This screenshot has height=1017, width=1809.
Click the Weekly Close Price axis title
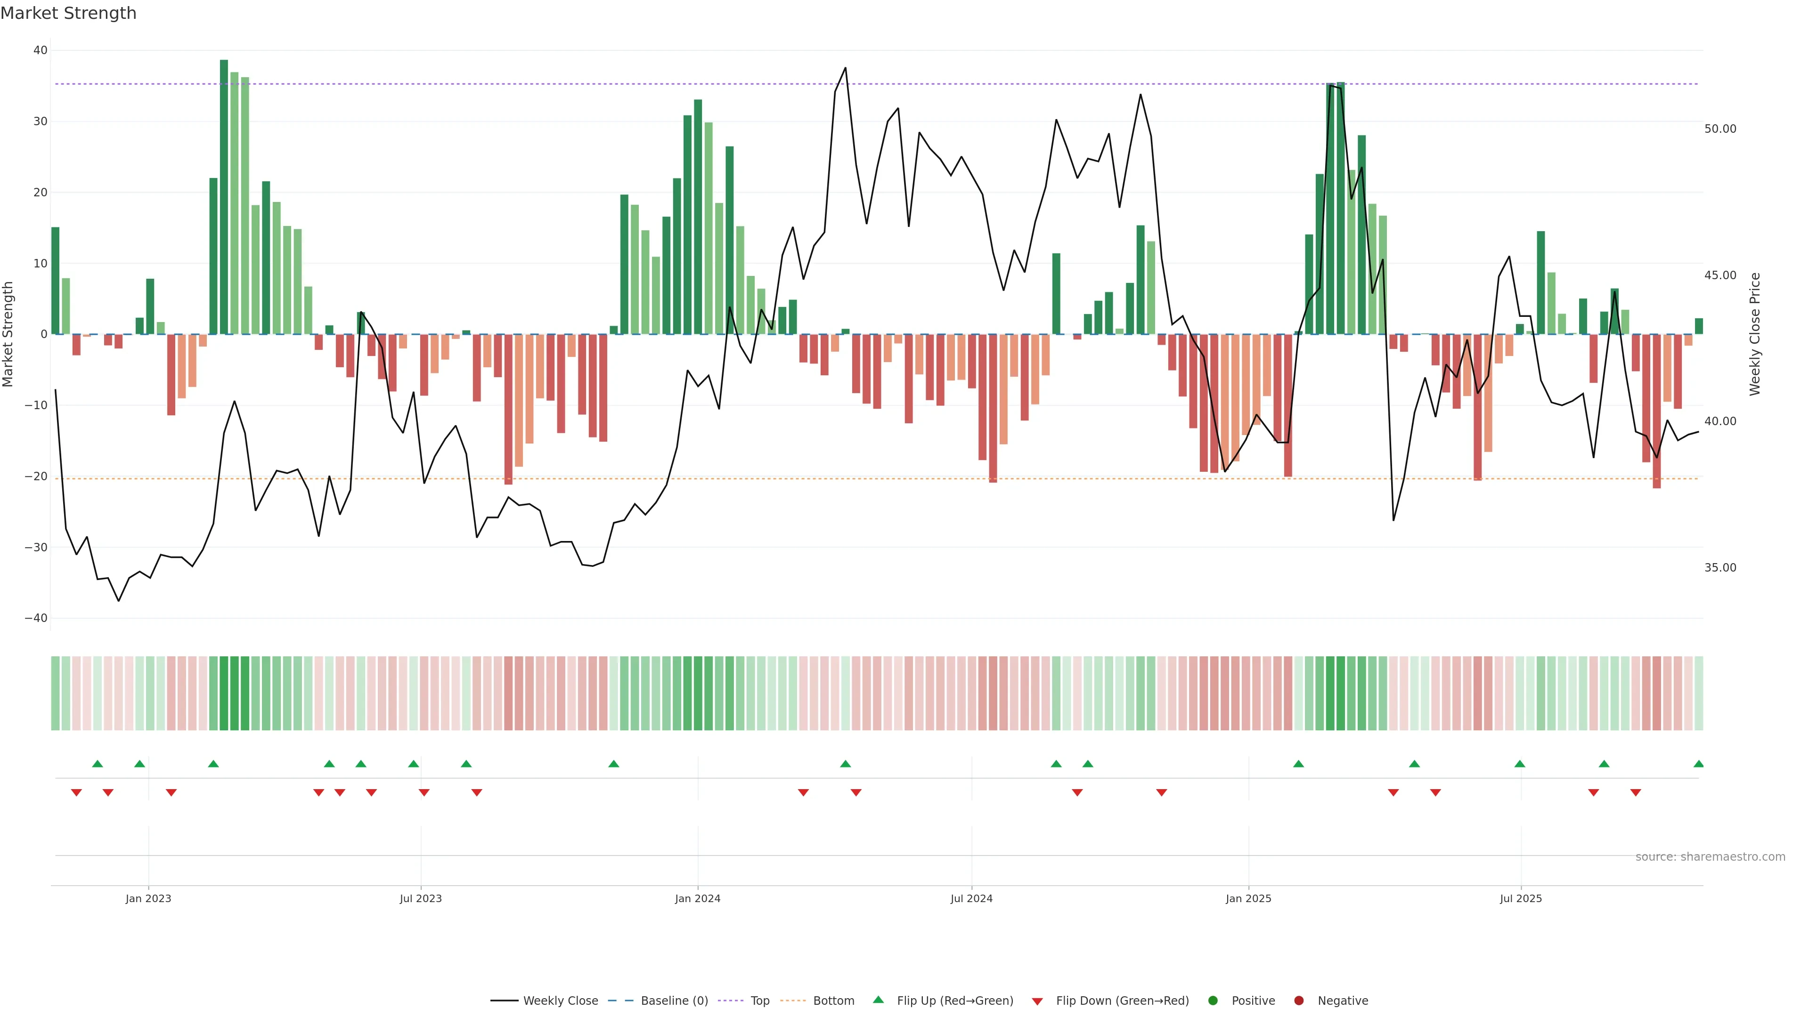1755,334
